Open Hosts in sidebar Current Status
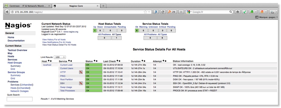Image resolution: width=281 pixels, height=108 pixels. click(11, 56)
